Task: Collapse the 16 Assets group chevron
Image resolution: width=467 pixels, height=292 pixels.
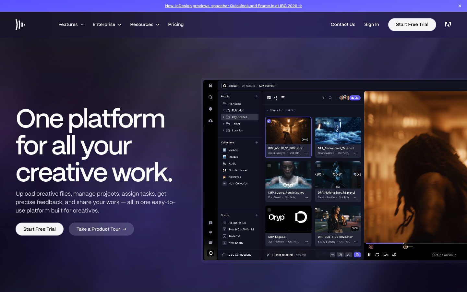Action: (267, 110)
